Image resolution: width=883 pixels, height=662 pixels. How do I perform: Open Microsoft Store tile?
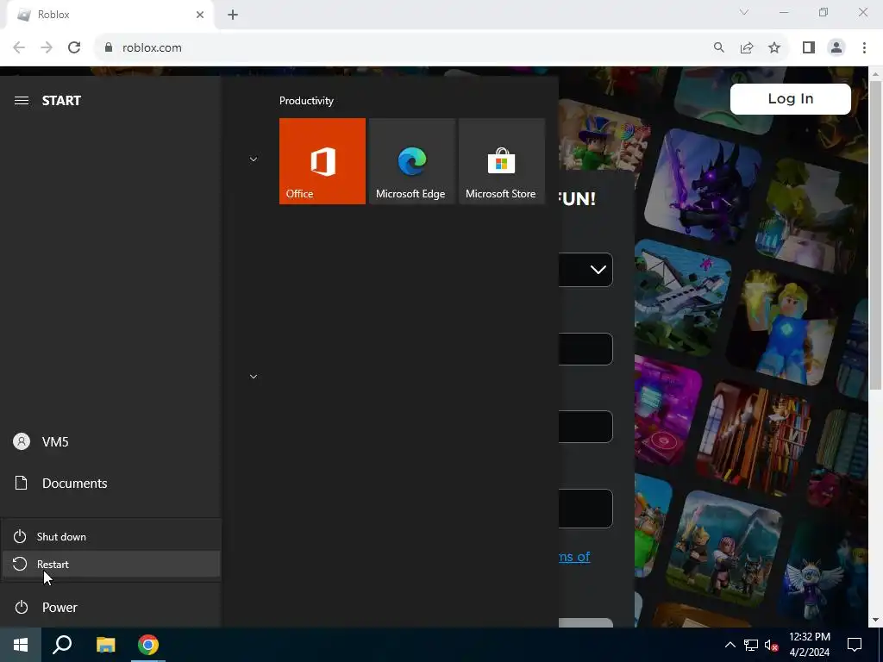pyautogui.click(x=502, y=161)
